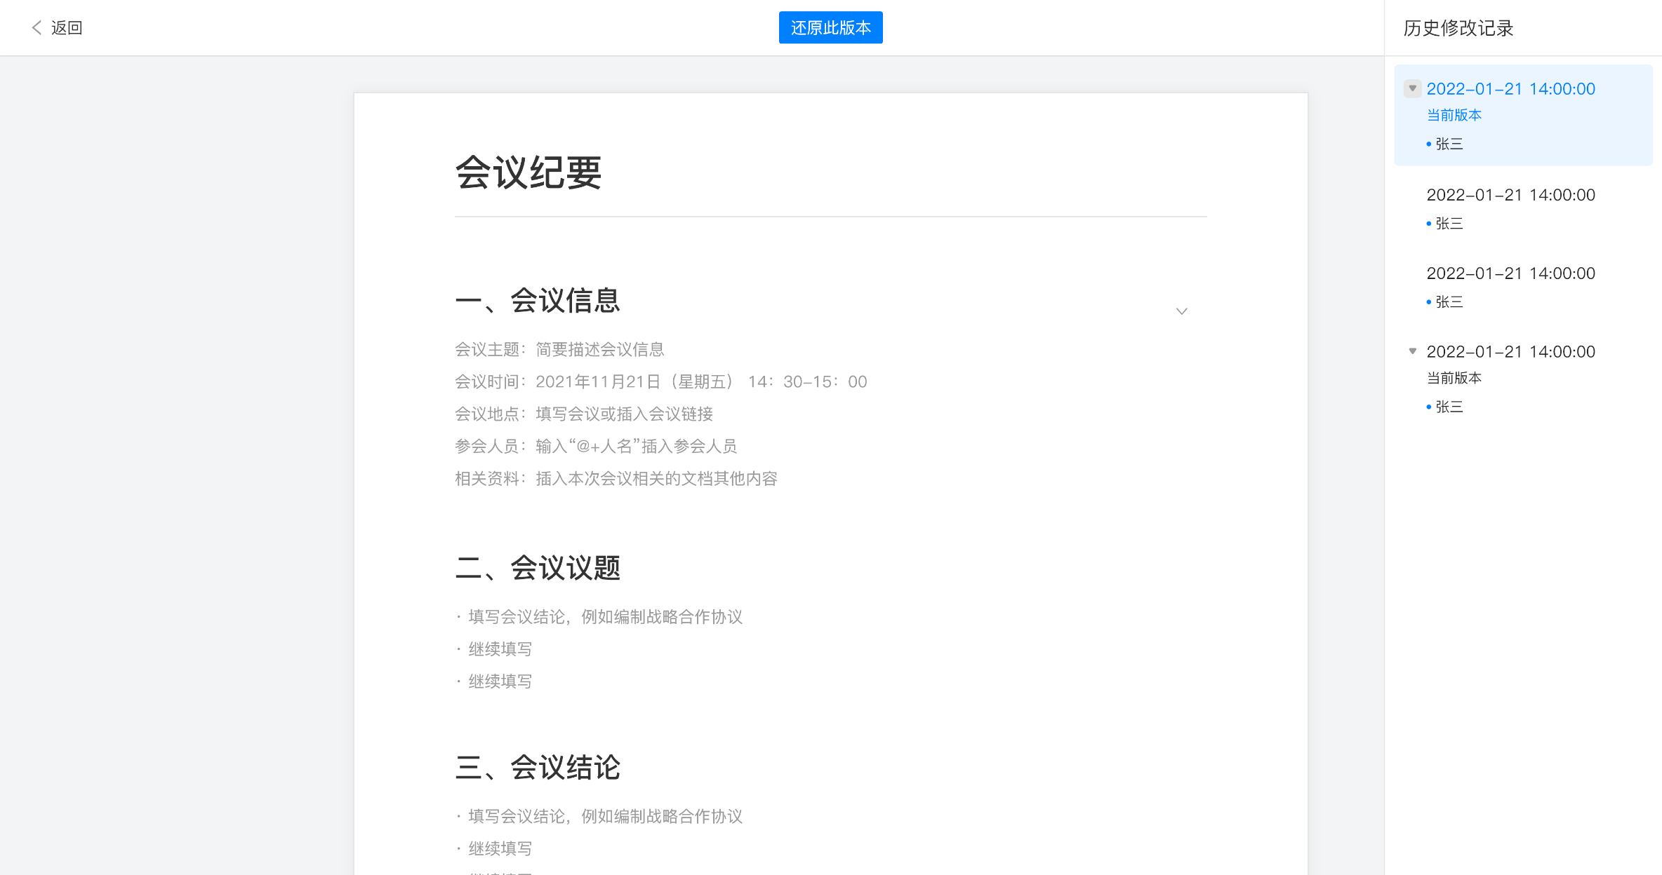The width and height of the screenshot is (1662, 875).
Task: Click the 会议时间 line in document
Action: [x=660, y=381]
